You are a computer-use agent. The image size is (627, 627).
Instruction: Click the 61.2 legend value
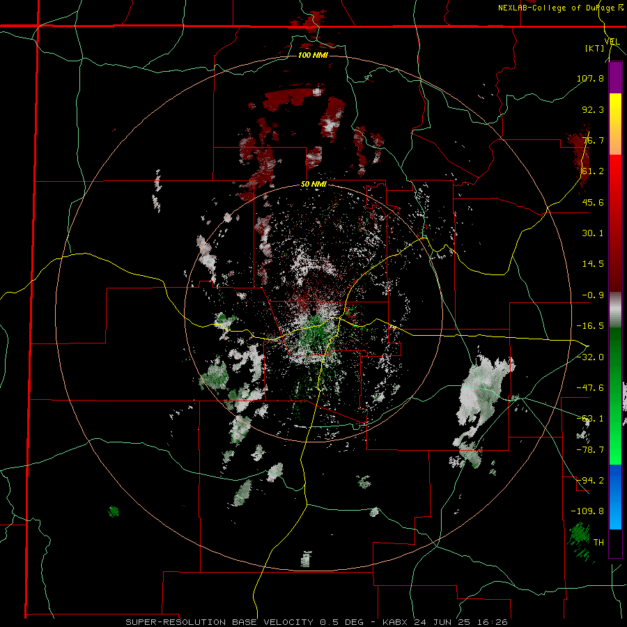pyautogui.click(x=593, y=171)
